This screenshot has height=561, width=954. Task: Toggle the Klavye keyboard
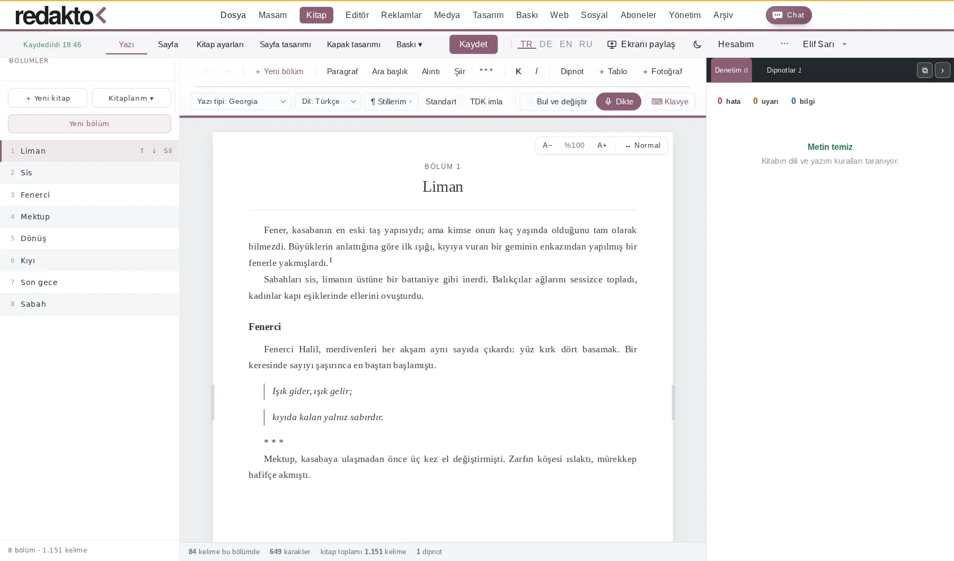670,102
